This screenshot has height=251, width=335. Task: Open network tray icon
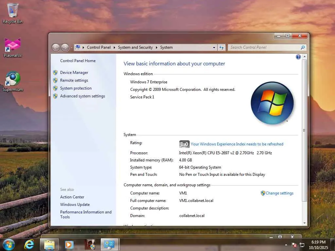pyautogui.click(x=302, y=245)
